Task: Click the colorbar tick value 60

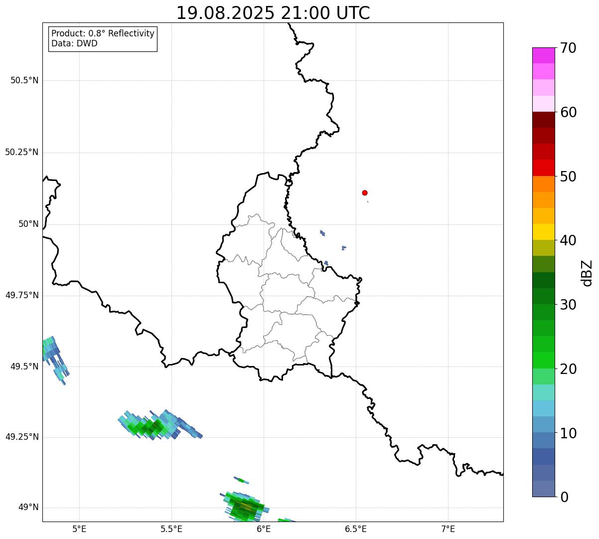Action: pos(568,112)
